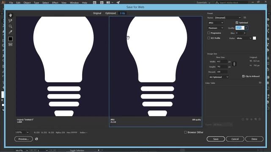The width and height of the screenshot is (271, 152).
Task: Click the Percent input field
Action: pos(222,72)
